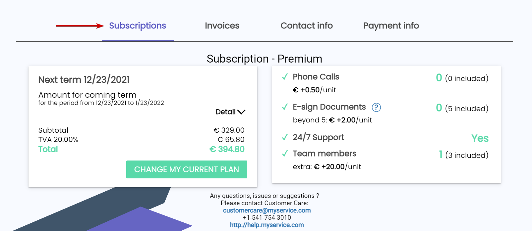This screenshot has height=231, width=532.
Task: Click the E-sign Documents checkmark icon
Action: 285,107
